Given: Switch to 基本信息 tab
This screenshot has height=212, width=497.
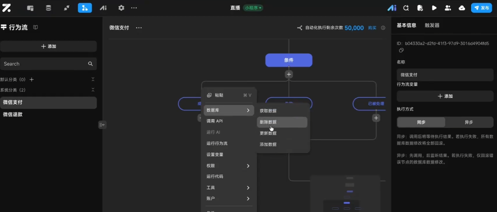Looking at the screenshot, I should point(407,25).
